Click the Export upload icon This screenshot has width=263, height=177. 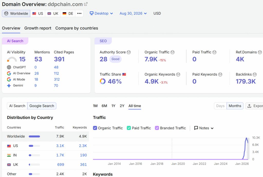click(x=249, y=106)
